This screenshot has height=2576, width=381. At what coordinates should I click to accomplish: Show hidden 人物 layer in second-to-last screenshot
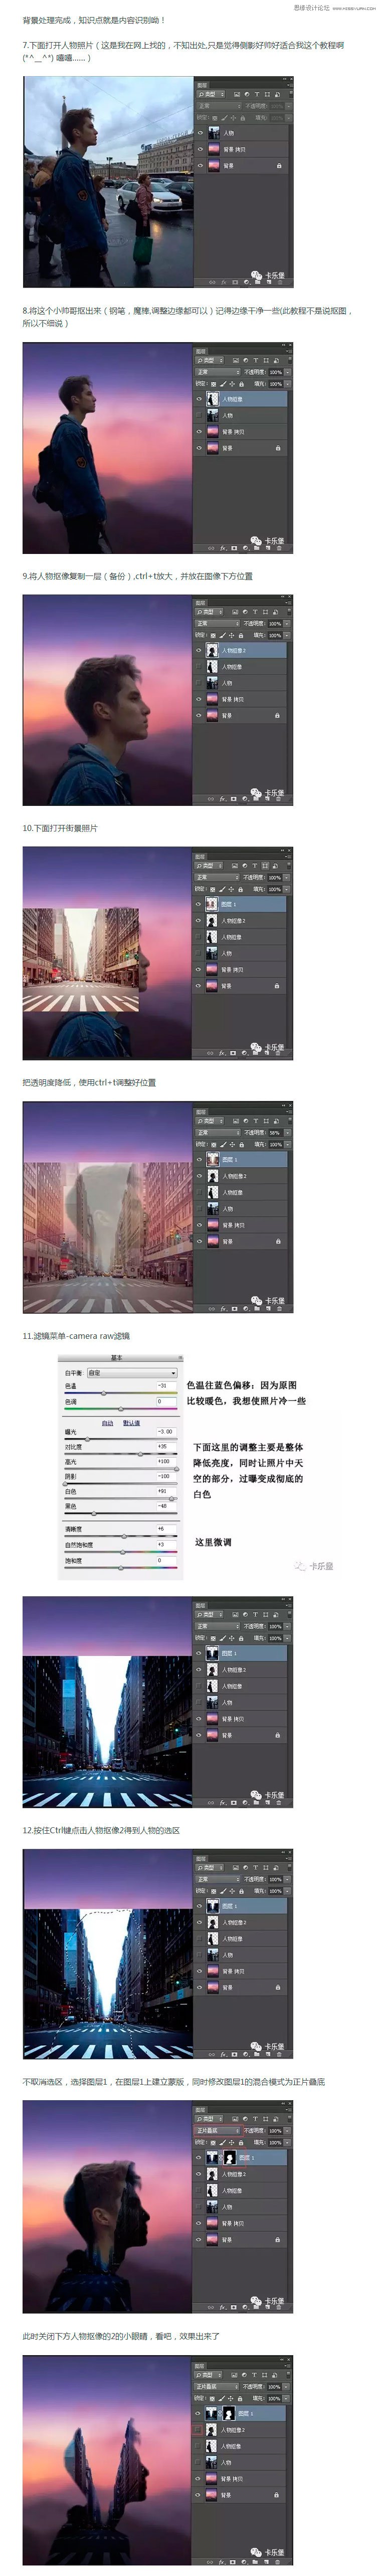coord(199,2207)
